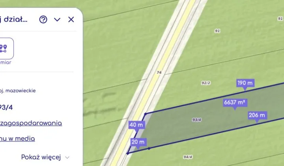The height and width of the screenshot is (166, 284).
Task: Click the top-left vertex of parcel 93/4
Action: click(x=146, y=114)
